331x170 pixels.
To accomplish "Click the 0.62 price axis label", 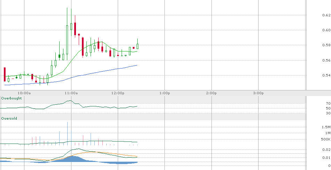I will (x=326, y=15).
